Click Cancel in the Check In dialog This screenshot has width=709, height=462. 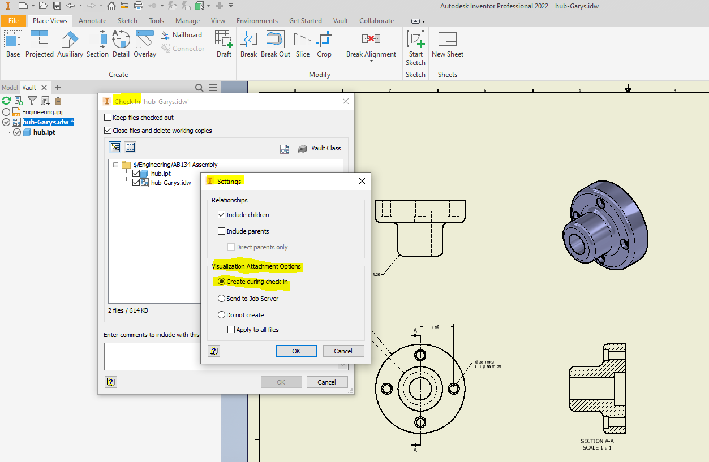point(326,382)
